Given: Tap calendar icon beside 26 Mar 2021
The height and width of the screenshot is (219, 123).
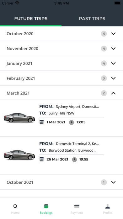Looking at the screenshot, I should pos(42,159).
